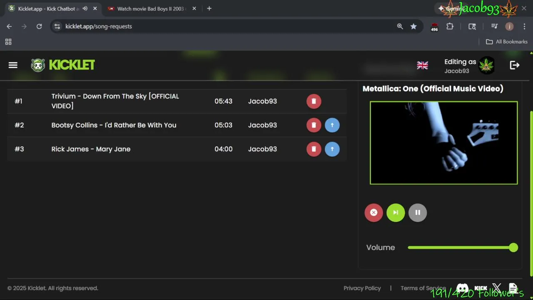Pause the playing Metallica song

[x=418, y=212]
